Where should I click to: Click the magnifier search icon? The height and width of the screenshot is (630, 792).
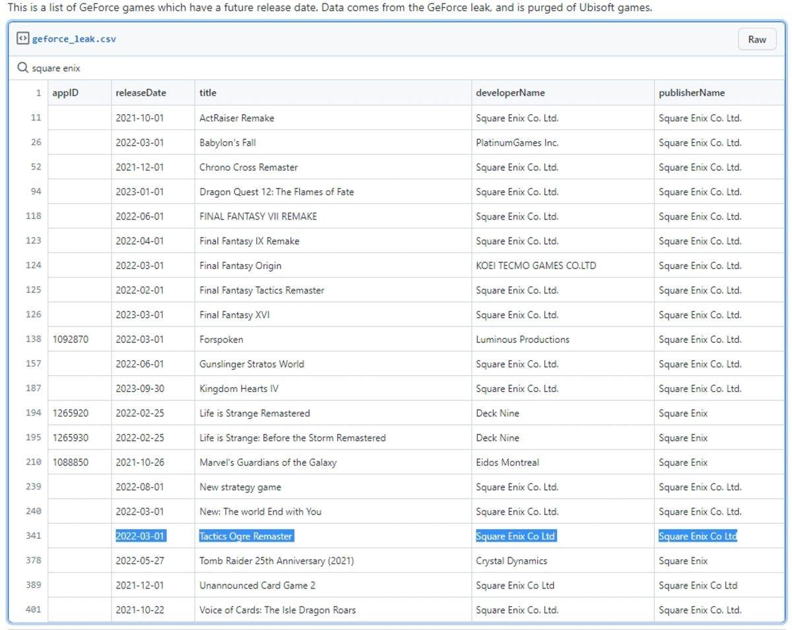23,68
